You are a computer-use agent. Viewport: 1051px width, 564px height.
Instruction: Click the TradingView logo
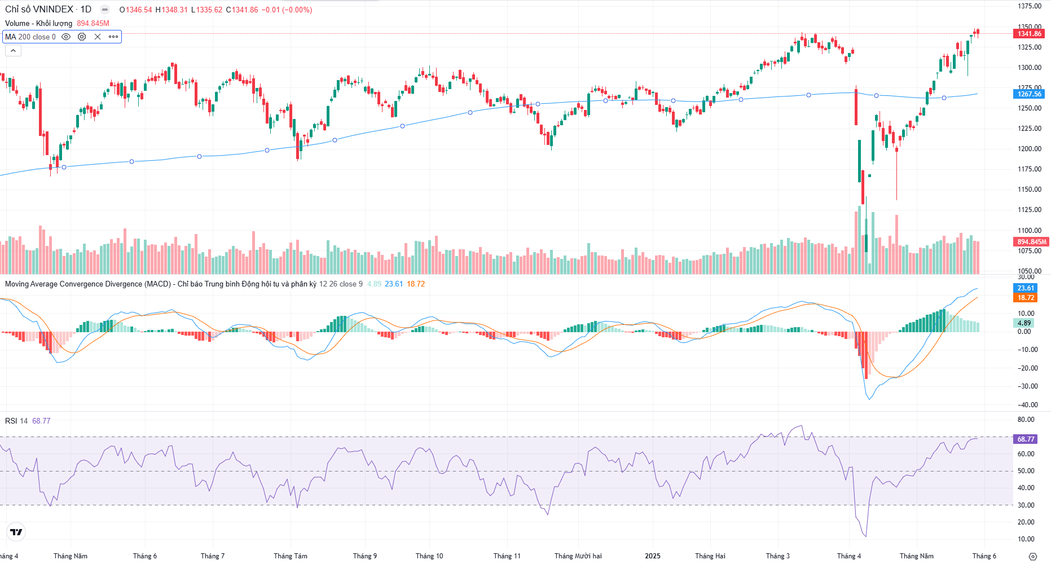click(x=16, y=532)
